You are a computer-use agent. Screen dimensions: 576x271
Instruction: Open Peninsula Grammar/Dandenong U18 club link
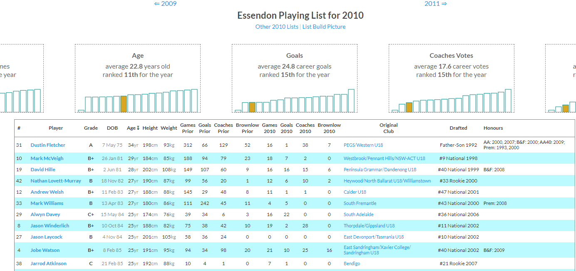(x=380, y=170)
